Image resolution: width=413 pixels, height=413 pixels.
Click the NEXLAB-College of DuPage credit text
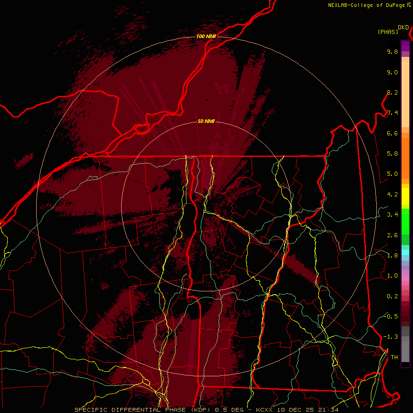coord(366,5)
